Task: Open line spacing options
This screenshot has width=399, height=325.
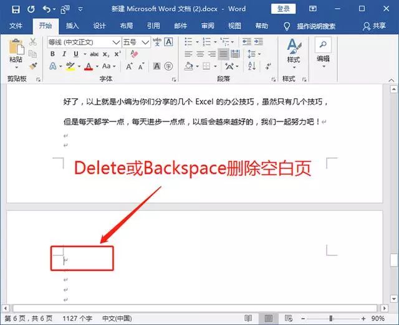Action: (252, 54)
